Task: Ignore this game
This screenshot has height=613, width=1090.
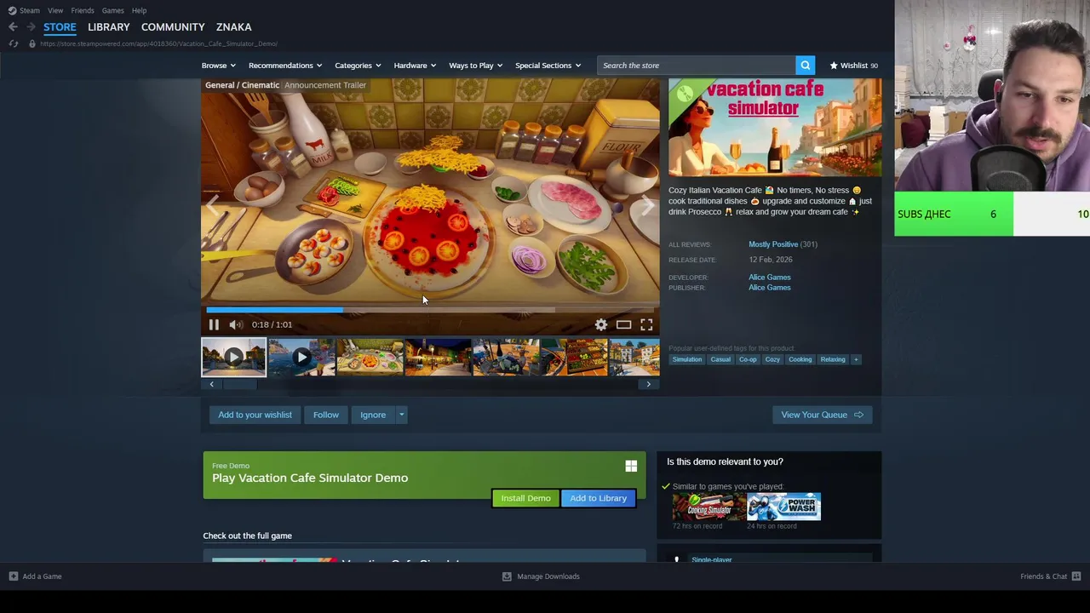Action: 373,415
